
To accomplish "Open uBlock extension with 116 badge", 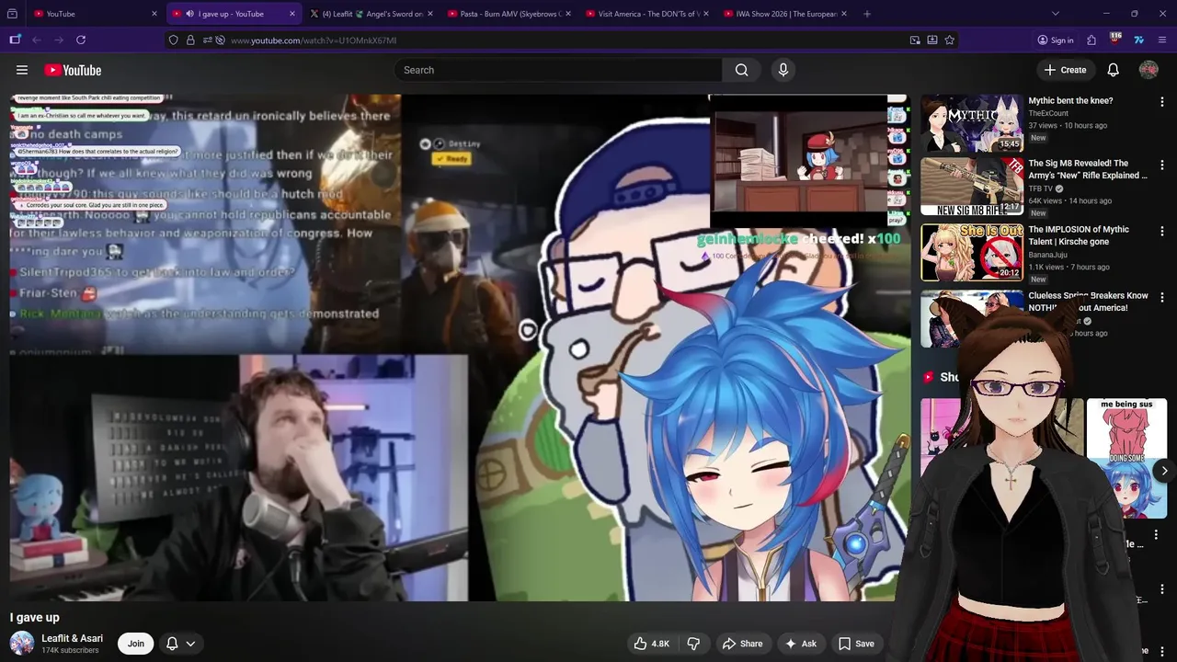I will [1115, 40].
